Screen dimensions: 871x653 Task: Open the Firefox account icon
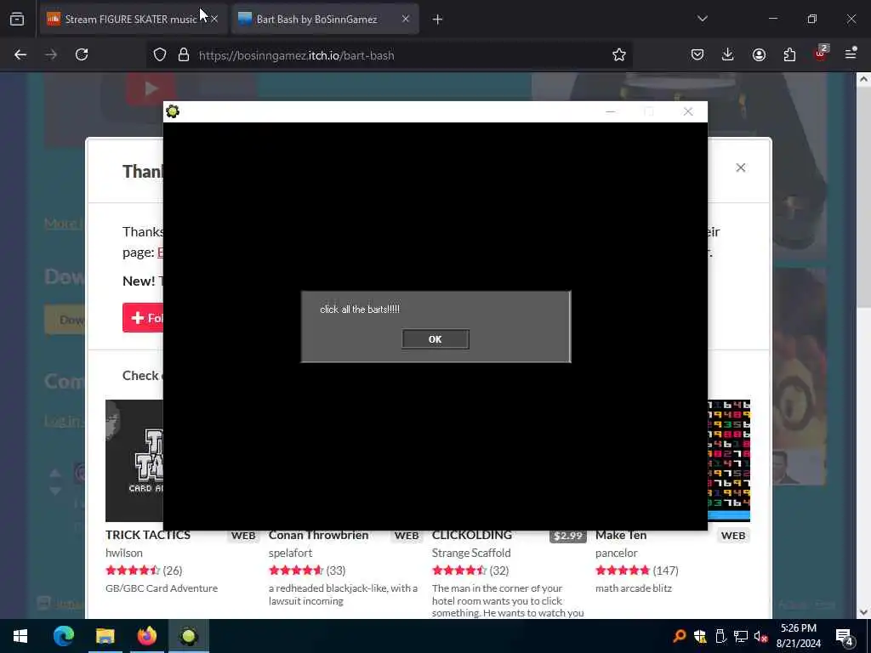click(x=759, y=54)
